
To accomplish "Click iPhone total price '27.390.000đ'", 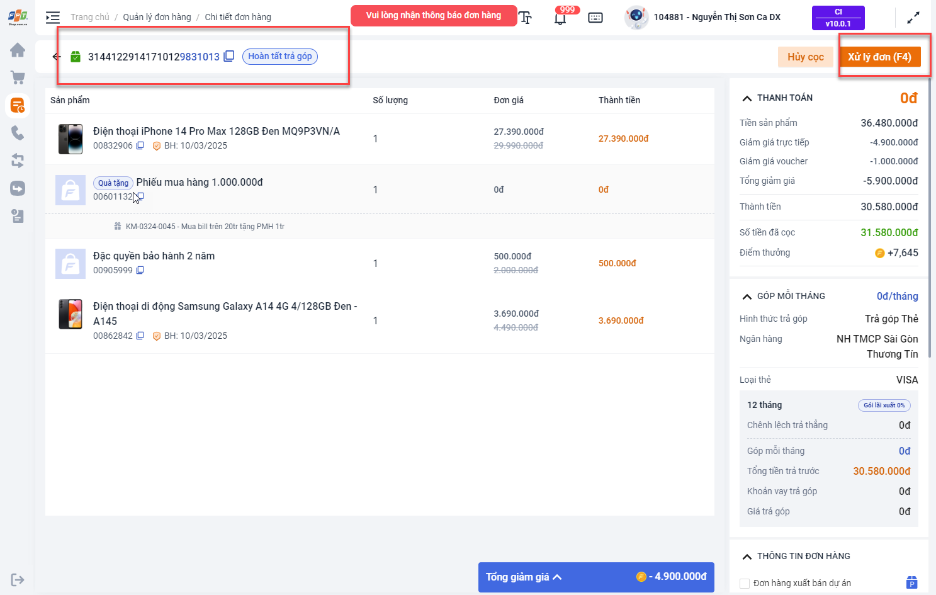I will [624, 139].
